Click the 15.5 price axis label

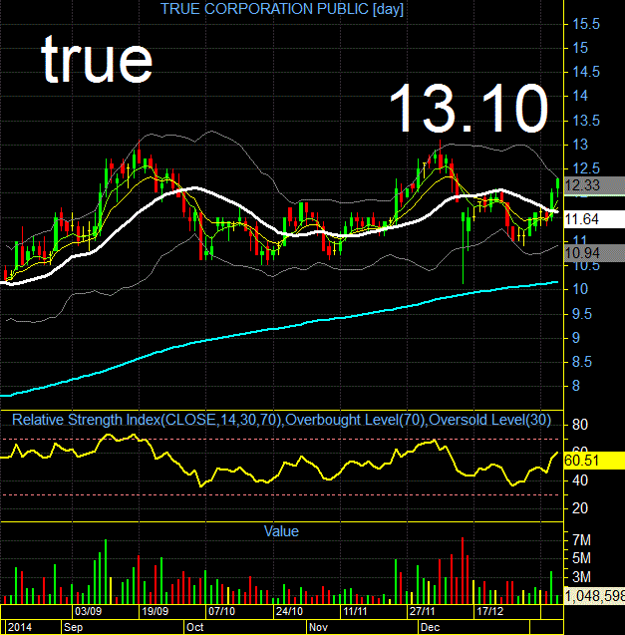[x=586, y=24]
